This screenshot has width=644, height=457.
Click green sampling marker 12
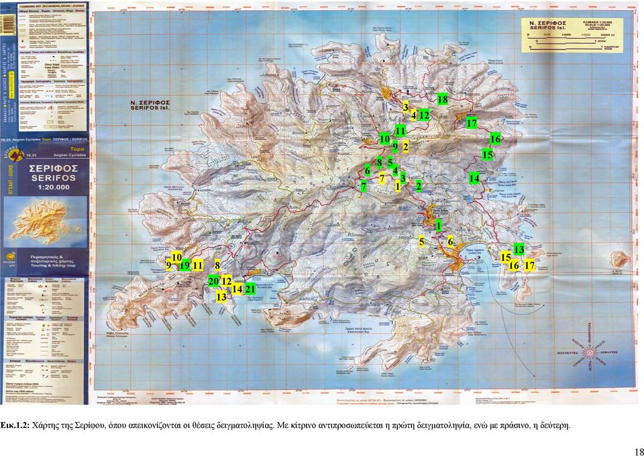click(x=424, y=115)
